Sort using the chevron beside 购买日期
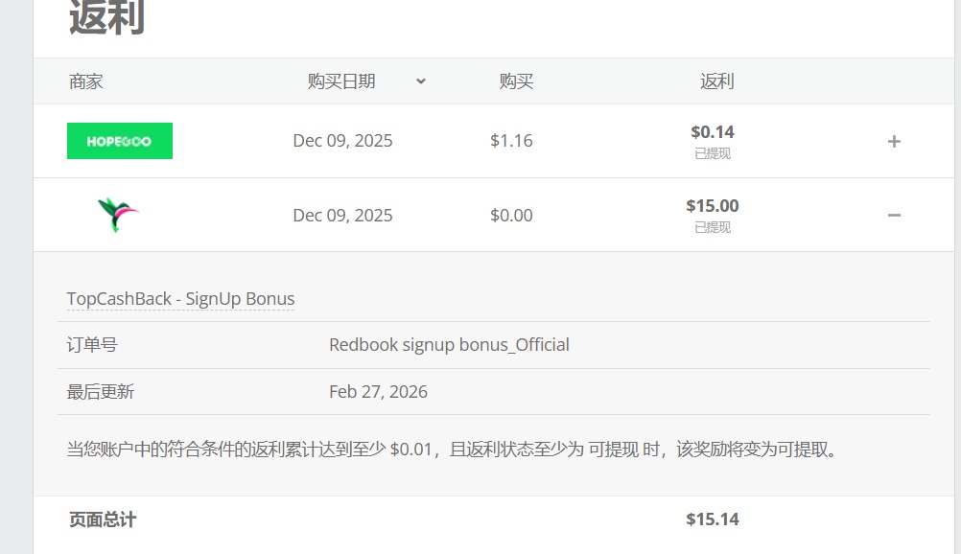961x554 pixels. 421,81
